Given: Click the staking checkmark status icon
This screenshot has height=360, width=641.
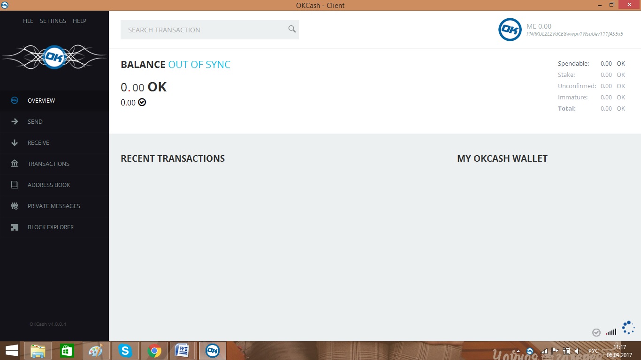Looking at the screenshot, I should pyautogui.click(x=596, y=332).
